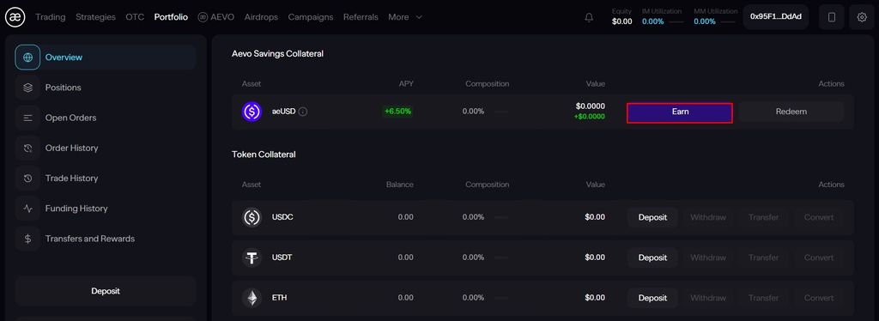Click Transfer in the USDC row

coord(763,217)
